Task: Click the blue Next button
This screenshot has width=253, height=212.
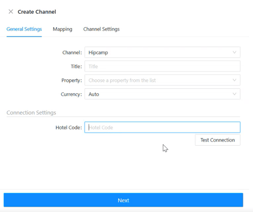Action: (123, 200)
